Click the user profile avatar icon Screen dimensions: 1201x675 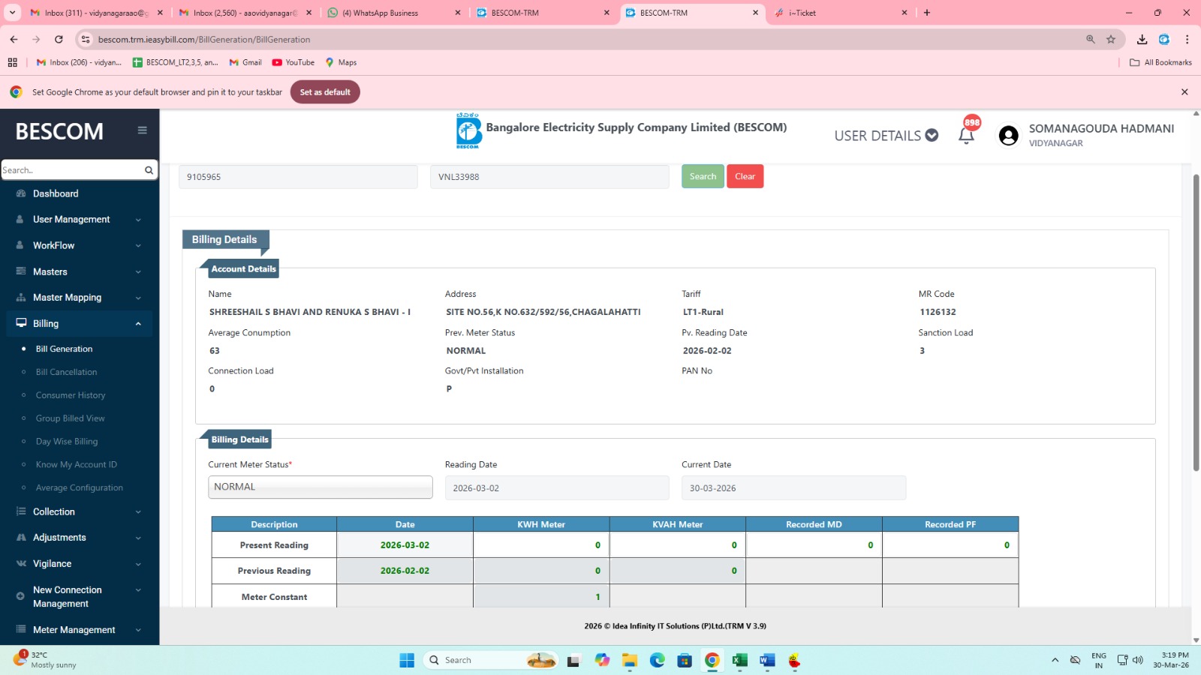[1008, 136]
